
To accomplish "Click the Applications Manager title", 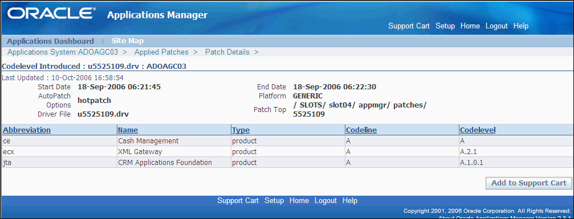I will click(157, 15).
